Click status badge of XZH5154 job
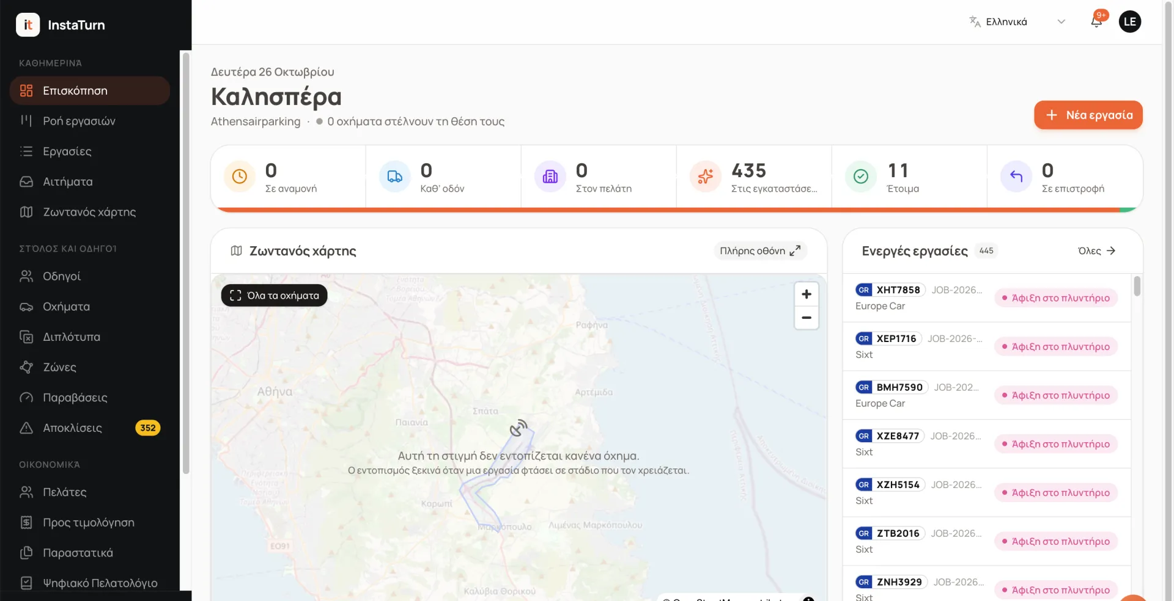Screen dimensions: 1174x601 [1056, 493]
